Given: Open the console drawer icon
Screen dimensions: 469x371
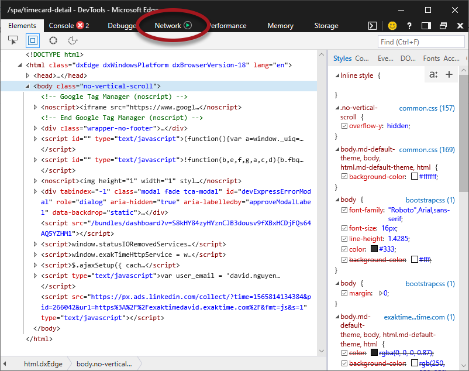Looking at the screenshot, I should point(373,26).
